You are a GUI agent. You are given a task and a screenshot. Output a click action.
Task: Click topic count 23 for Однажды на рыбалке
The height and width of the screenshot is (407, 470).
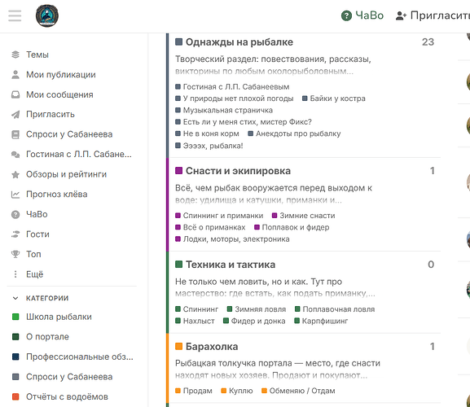(x=428, y=42)
